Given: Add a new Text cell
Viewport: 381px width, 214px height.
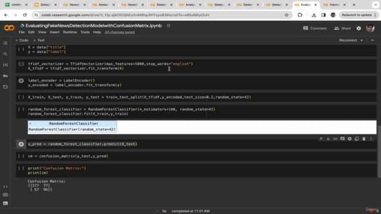Looking at the screenshot, I should (x=39, y=40).
